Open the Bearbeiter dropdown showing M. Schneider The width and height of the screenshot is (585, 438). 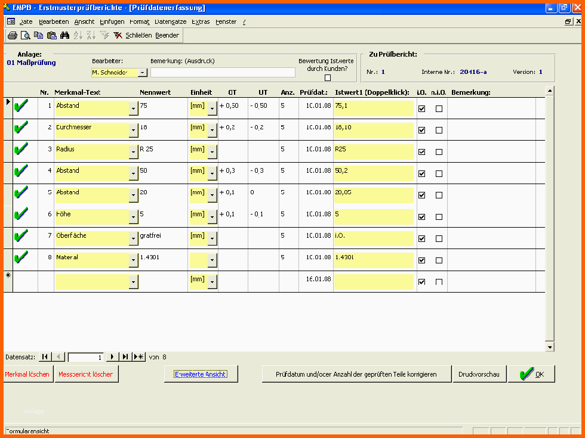click(x=142, y=73)
